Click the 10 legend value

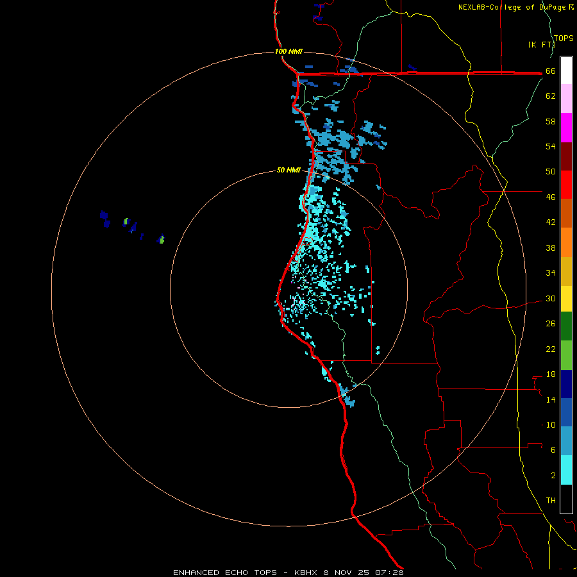tap(551, 424)
